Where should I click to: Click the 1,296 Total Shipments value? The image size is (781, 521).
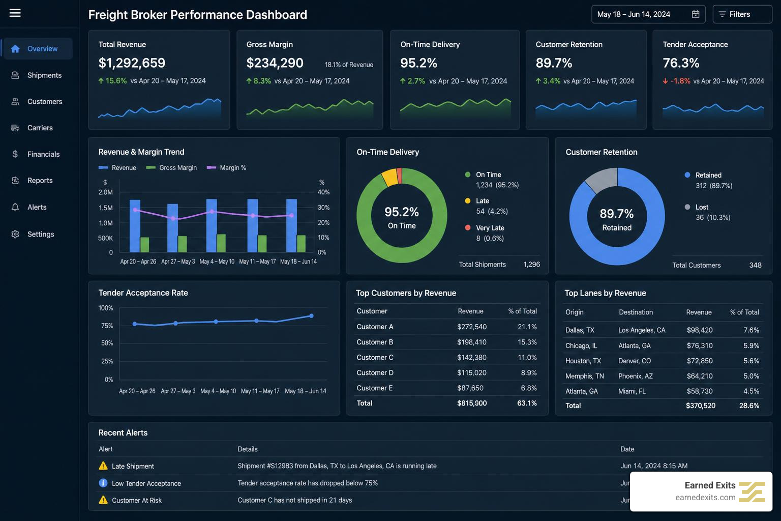pos(532,264)
